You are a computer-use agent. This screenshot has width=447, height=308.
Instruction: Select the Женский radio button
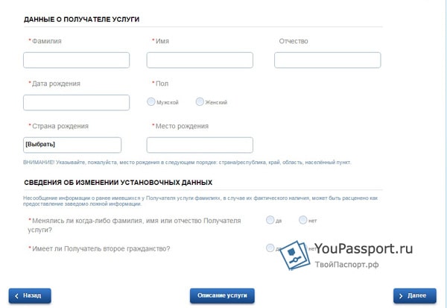pyautogui.click(x=200, y=101)
